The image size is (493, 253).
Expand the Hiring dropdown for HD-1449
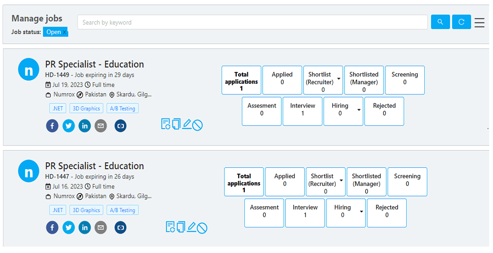[359, 110]
